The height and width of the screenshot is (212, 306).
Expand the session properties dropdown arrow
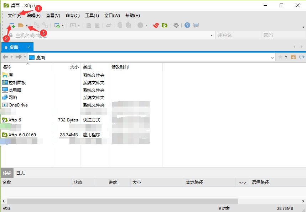click(x=63, y=25)
